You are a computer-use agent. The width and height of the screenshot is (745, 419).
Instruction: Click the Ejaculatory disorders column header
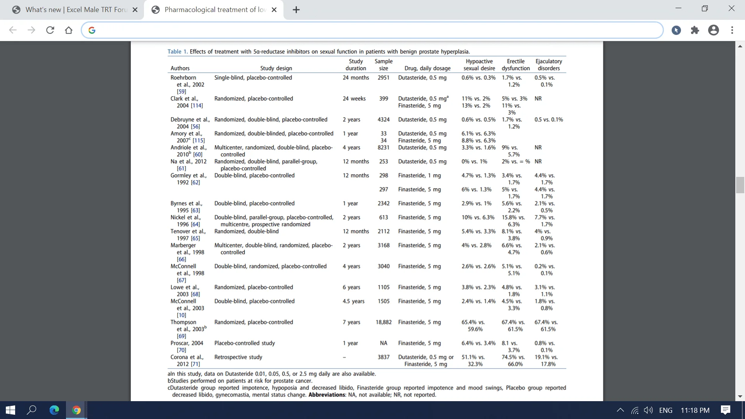(549, 65)
